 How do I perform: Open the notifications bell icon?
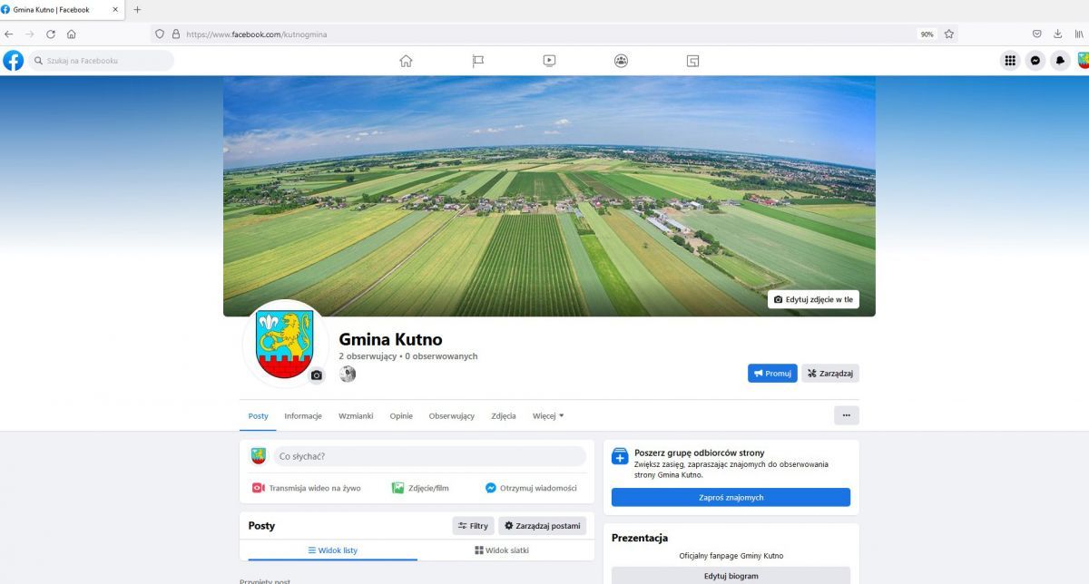(x=1060, y=61)
